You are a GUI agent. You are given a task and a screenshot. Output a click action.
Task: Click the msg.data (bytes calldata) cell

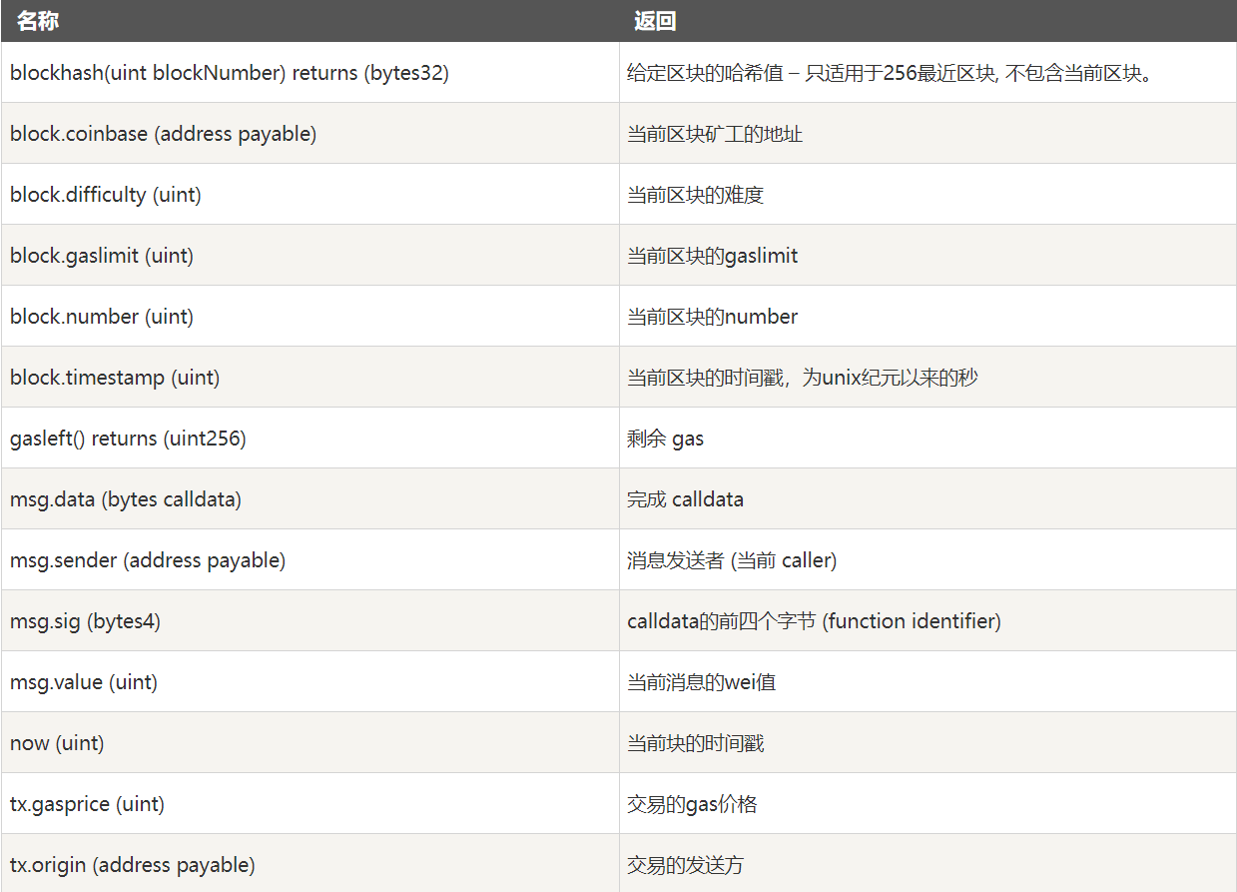pos(126,499)
